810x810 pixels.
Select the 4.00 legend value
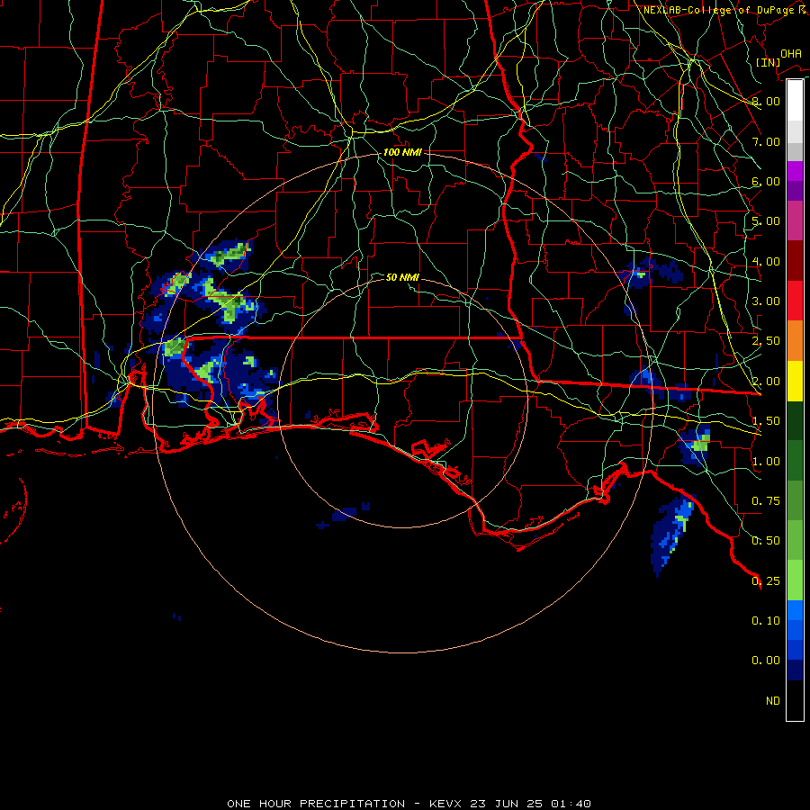click(x=766, y=261)
